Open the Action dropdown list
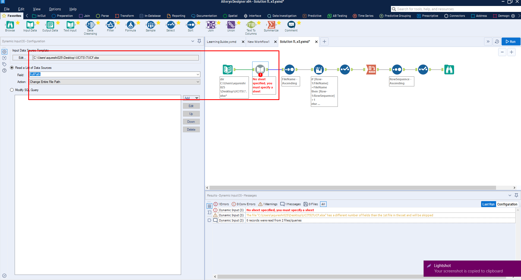 (198, 82)
